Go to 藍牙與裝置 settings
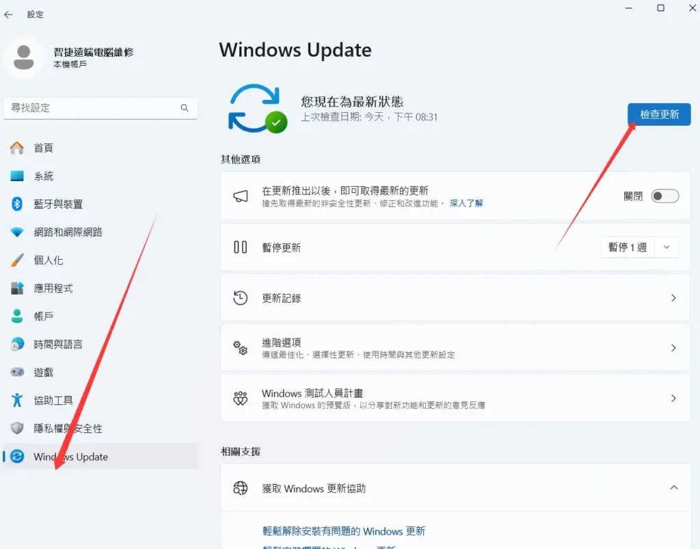Image resolution: width=700 pixels, height=549 pixels. point(100,204)
